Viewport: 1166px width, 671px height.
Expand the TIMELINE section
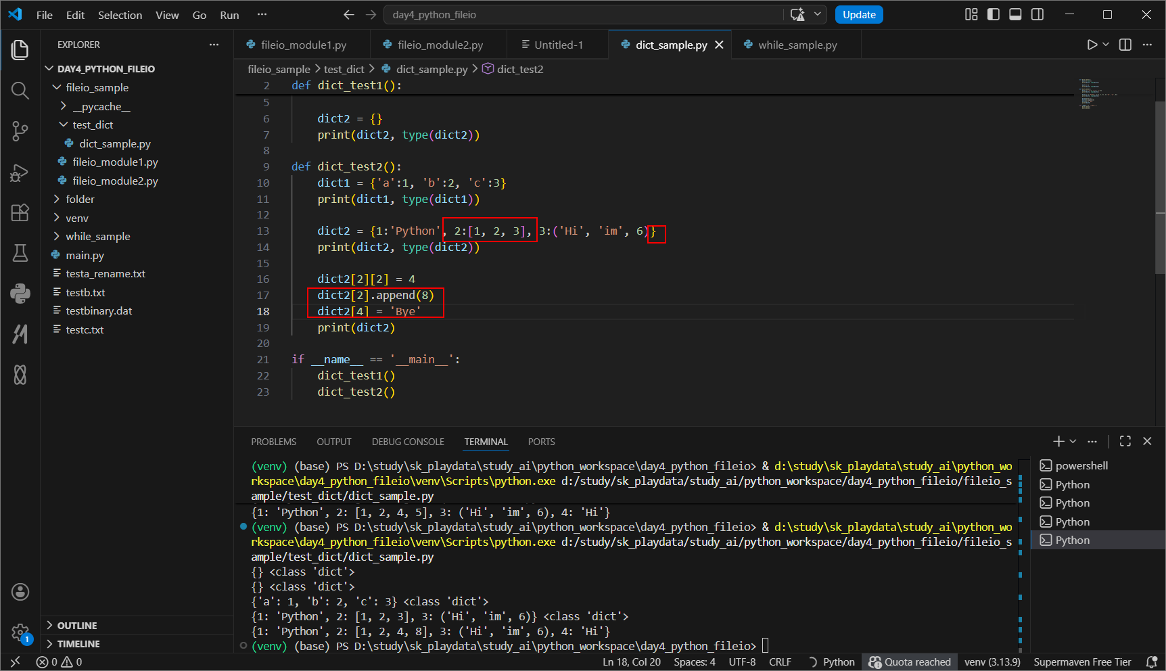pos(72,644)
